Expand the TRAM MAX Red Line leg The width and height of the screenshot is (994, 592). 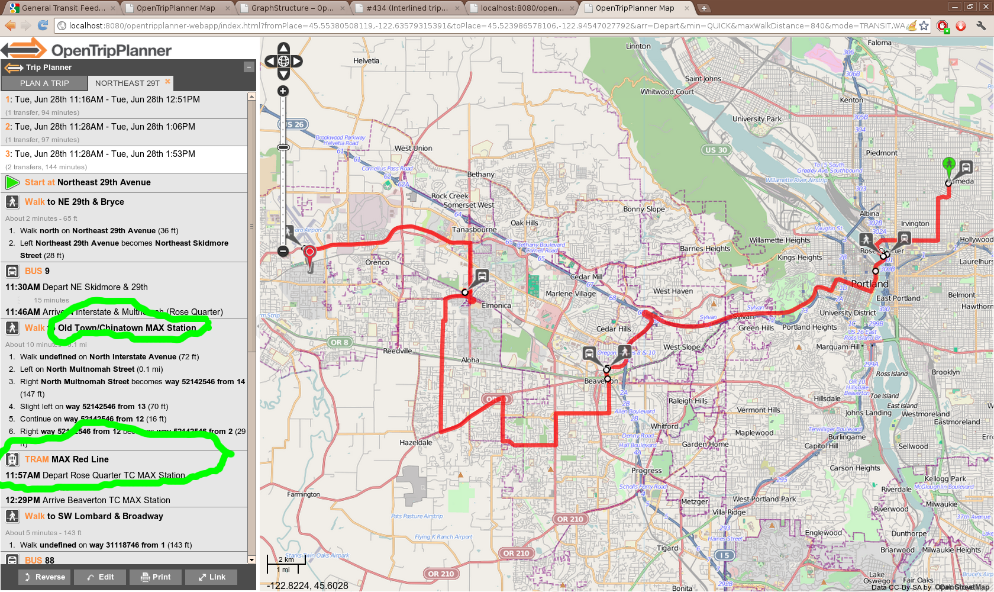click(66, 459)
